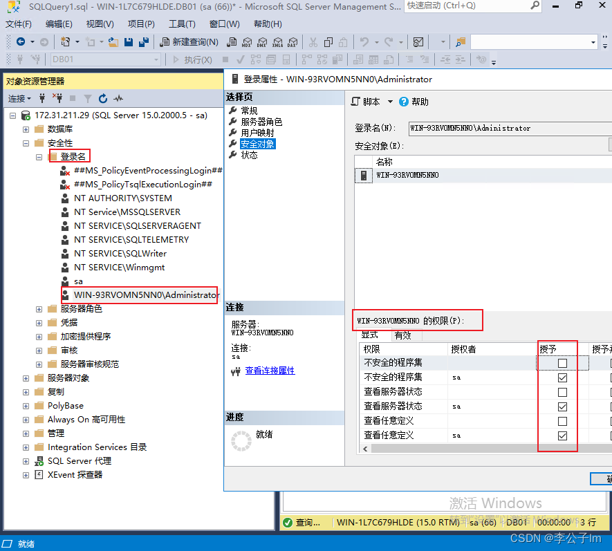Click the Save disk icon
This screenshot has width=612, height=551.
point(129,41)
